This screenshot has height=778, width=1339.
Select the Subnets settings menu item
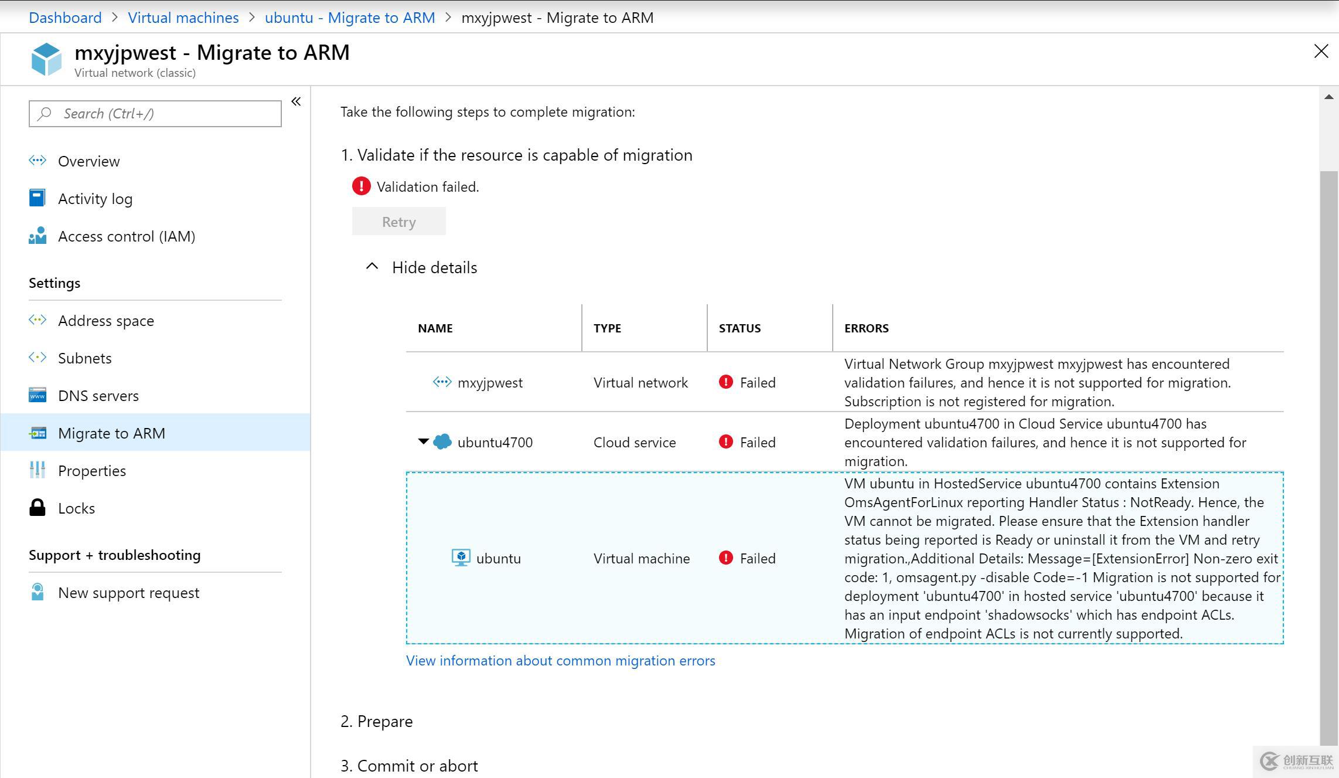coord(85,358)
